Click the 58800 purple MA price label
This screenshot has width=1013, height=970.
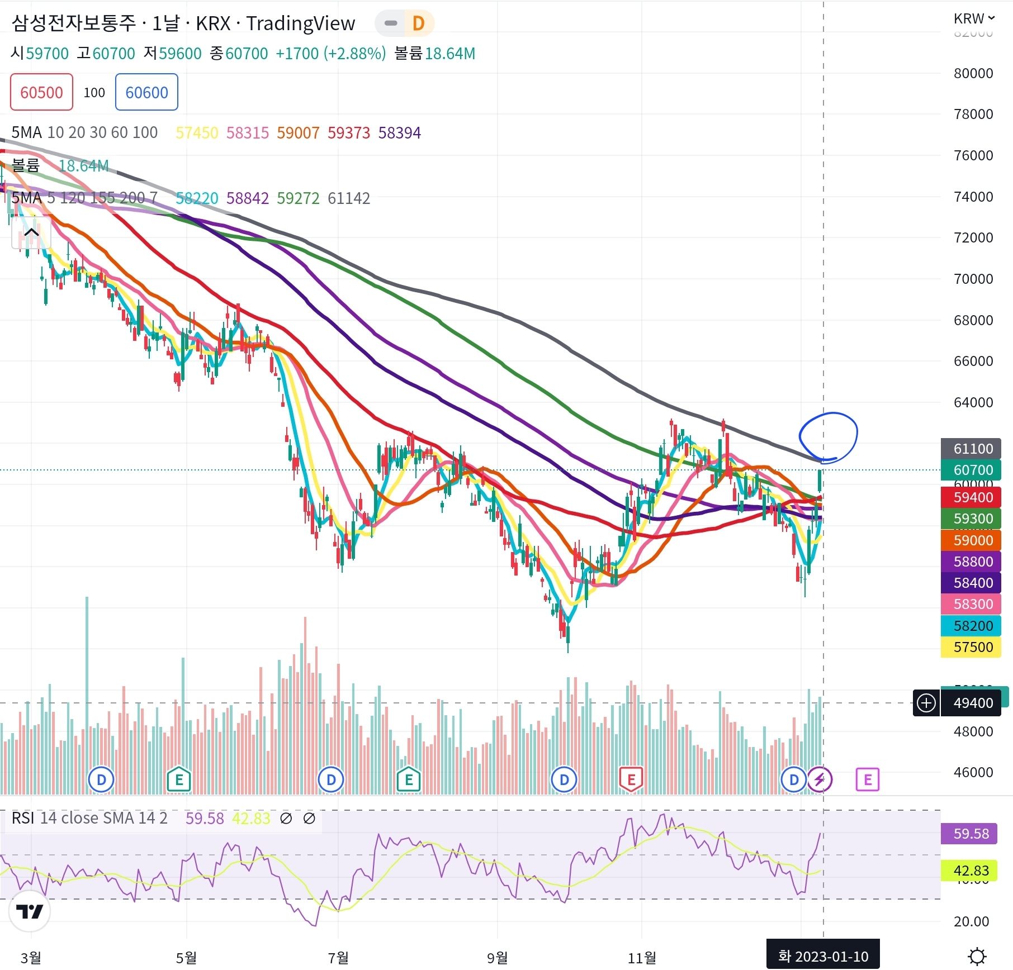[x=972, y=562]
